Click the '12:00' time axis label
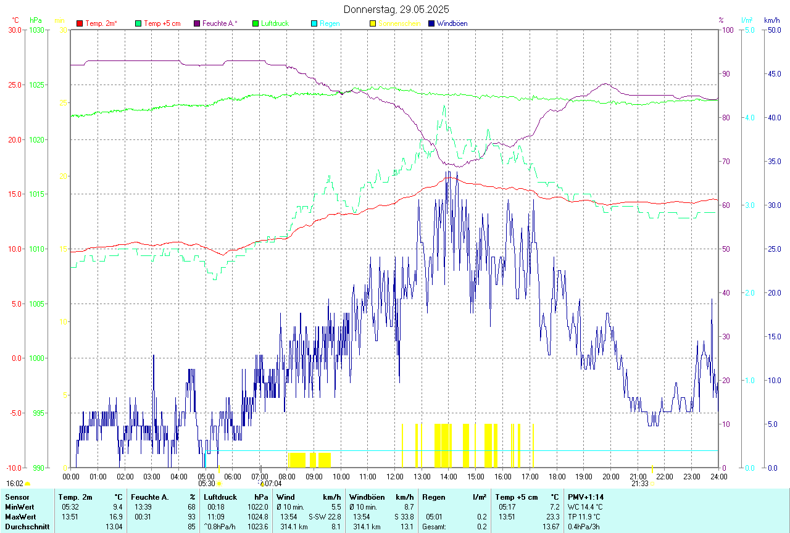This screenshot has height=533, width=790. coord(395,476)
